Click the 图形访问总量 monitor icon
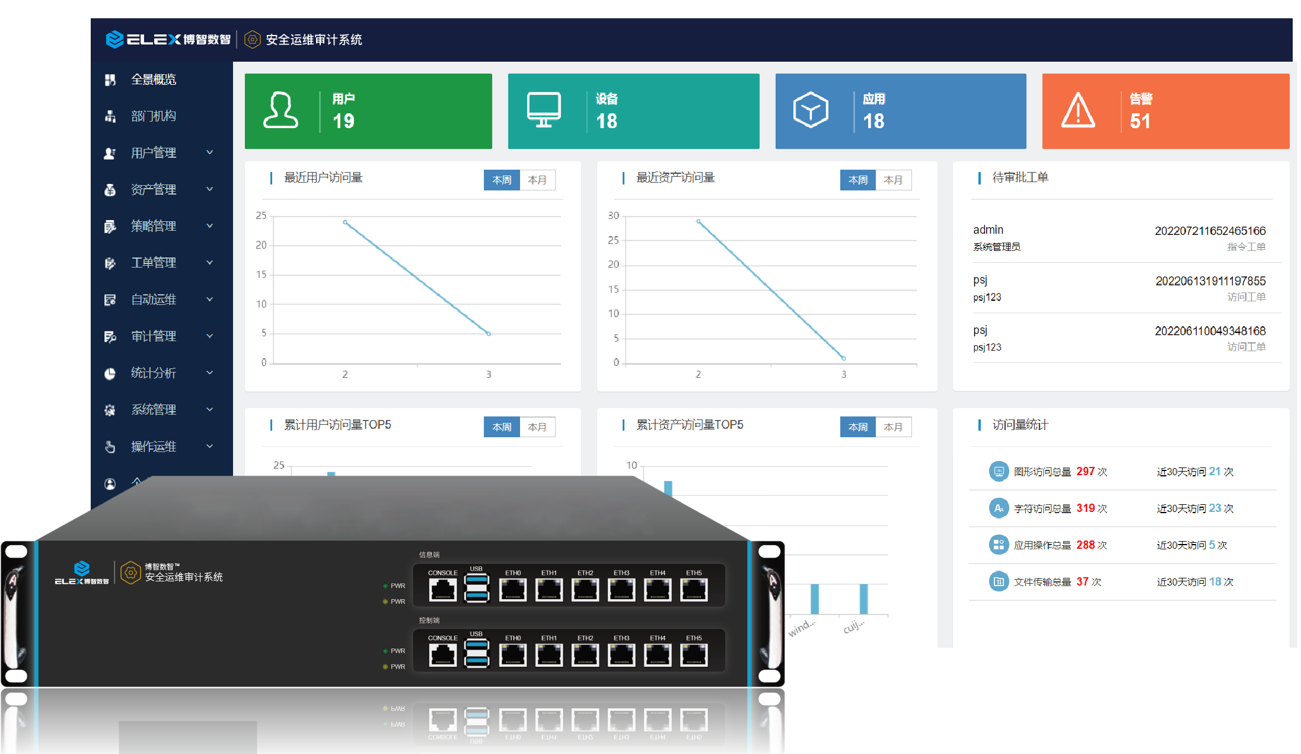 [999, 472]
